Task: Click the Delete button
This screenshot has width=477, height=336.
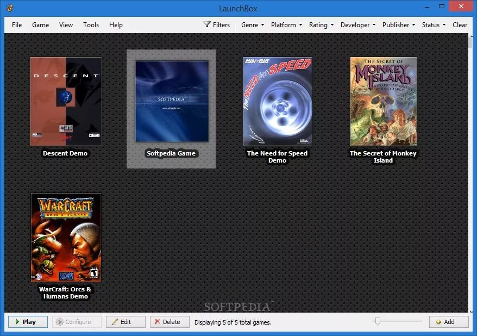Action: [x=170, y=322]
